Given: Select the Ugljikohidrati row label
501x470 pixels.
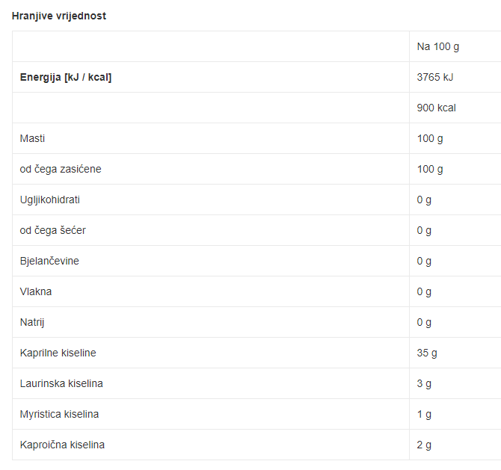Looking at the screenshot, I should coord(50,200).
